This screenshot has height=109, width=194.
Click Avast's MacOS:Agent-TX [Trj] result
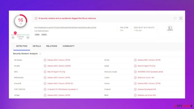coord(147,66)
